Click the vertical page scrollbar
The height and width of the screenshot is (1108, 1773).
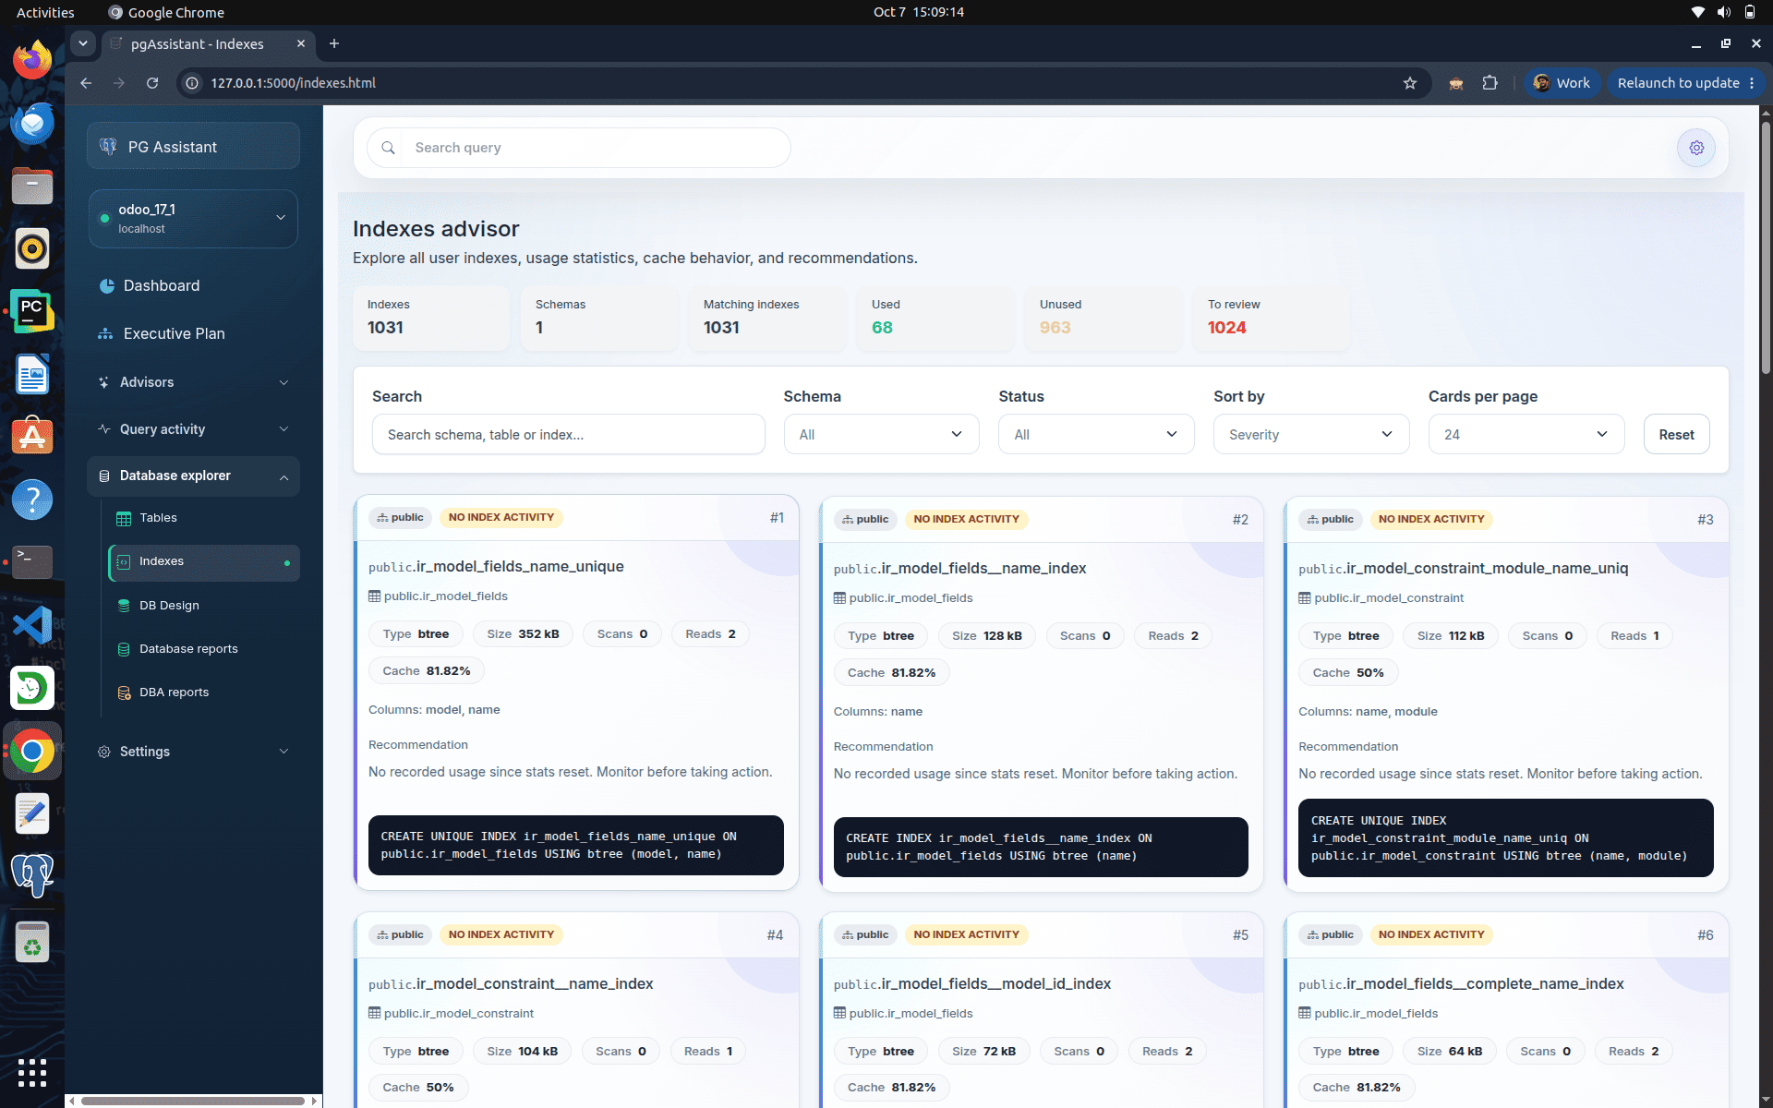(1765, 249)
